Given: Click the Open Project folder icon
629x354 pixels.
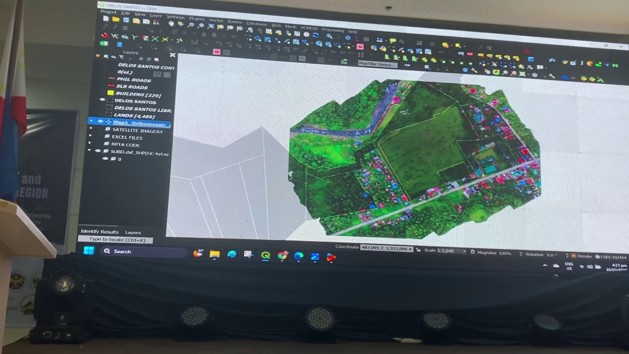Looking at the screenshot, I should pos(116,19).
